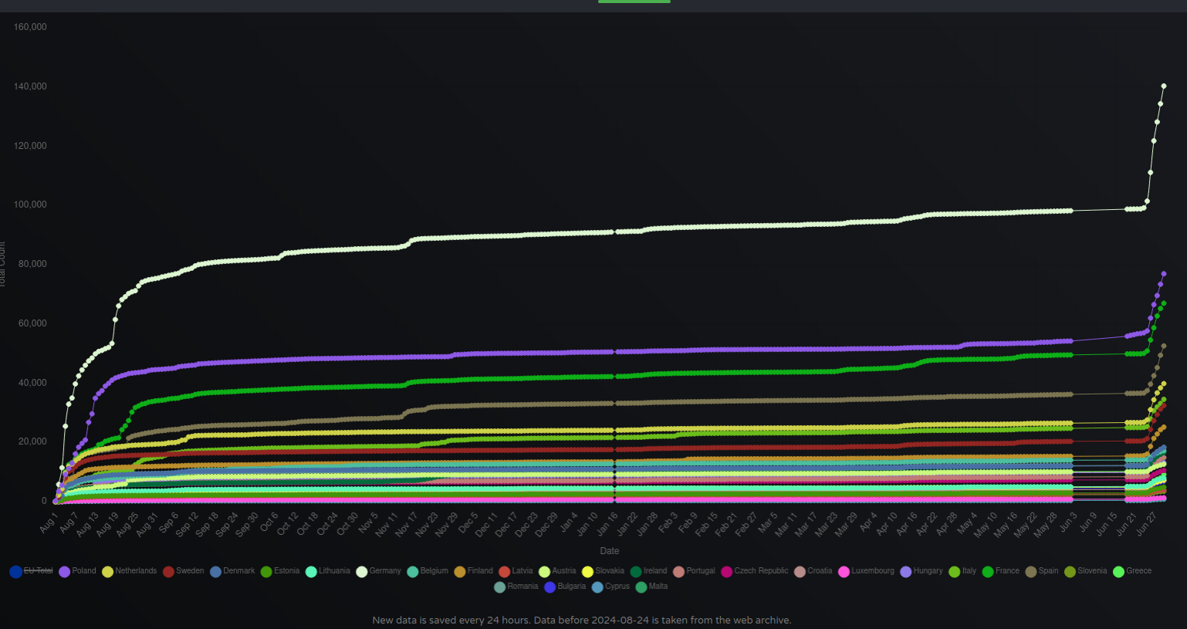Hide the Austria series via the legend
This screenshot has width=1187, height=629.
click(x=557, y=571)
